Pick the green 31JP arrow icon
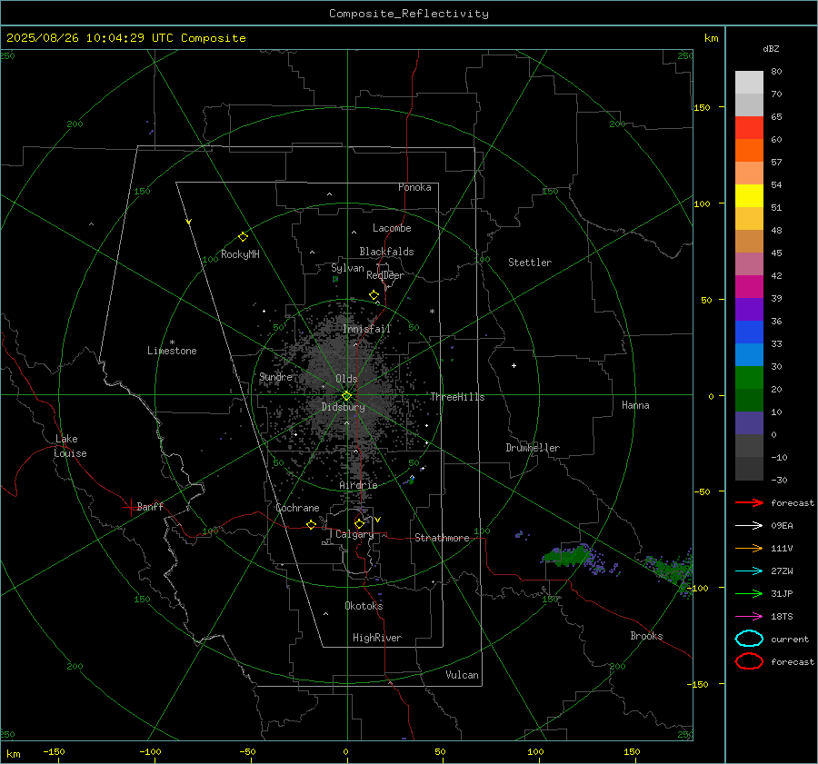Viewport: 818px width, 764px height. pos(749,593)
